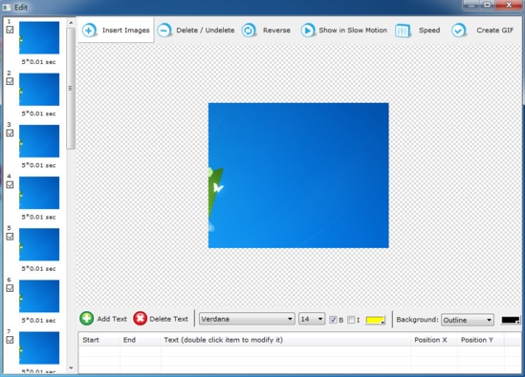Click the Text column header

click(x=286, y=340)
